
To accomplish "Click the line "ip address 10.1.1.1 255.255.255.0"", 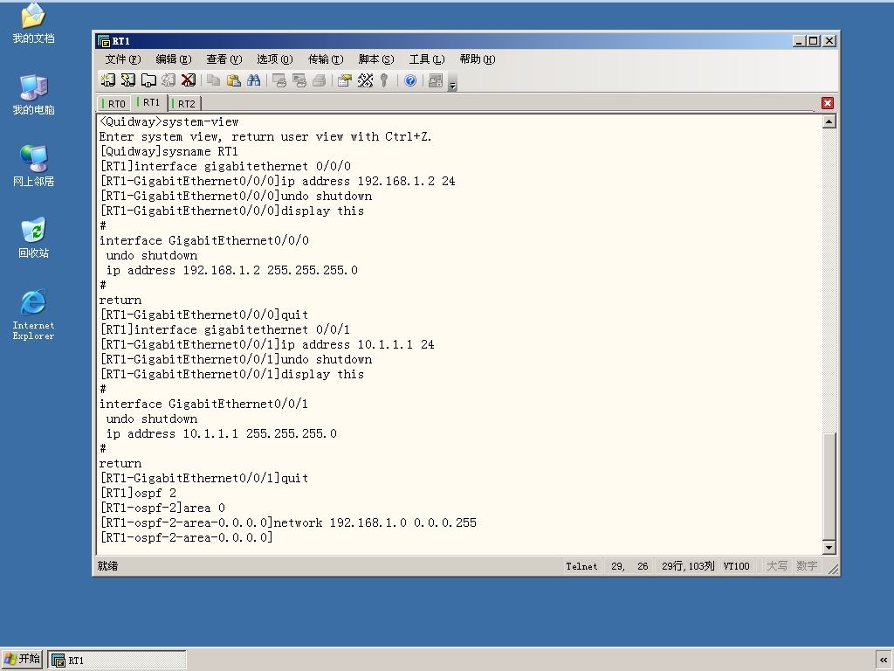I will click(x=221, y=433).
